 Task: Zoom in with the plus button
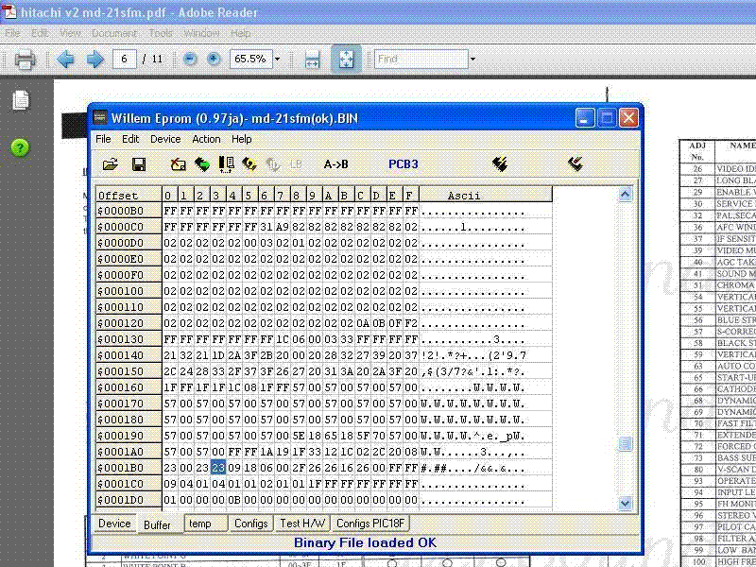point(214,60)
